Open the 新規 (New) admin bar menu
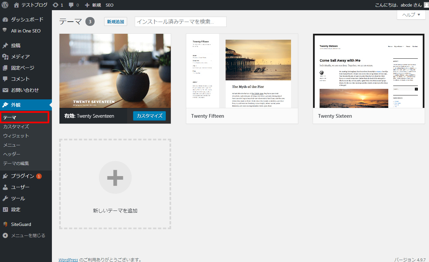Image resolution: width=429 pixels, height=262 pixels. (93, 5)
